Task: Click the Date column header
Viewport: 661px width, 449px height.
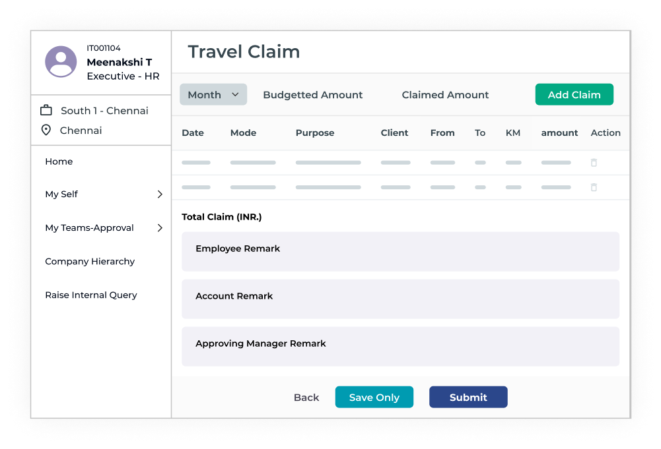Action: click(x=193, y=133)
